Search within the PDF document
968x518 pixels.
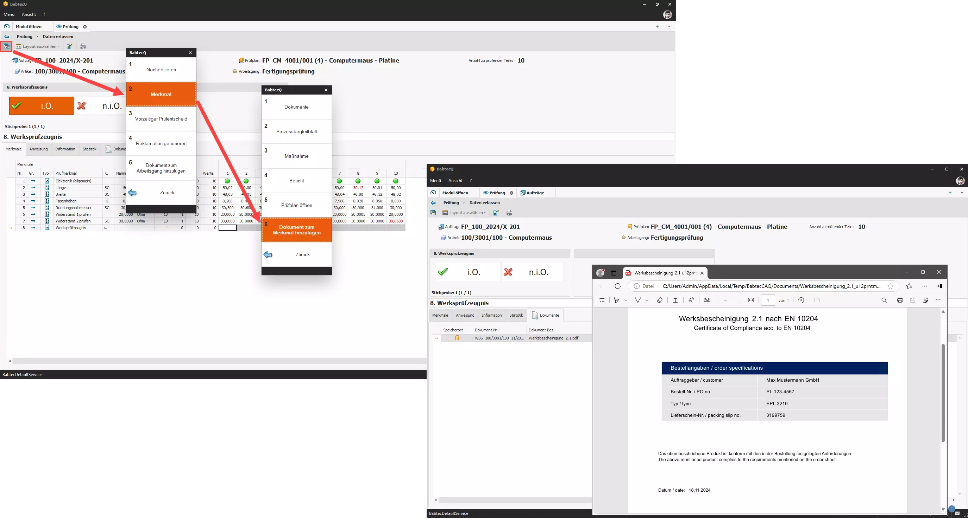[884, 300]
